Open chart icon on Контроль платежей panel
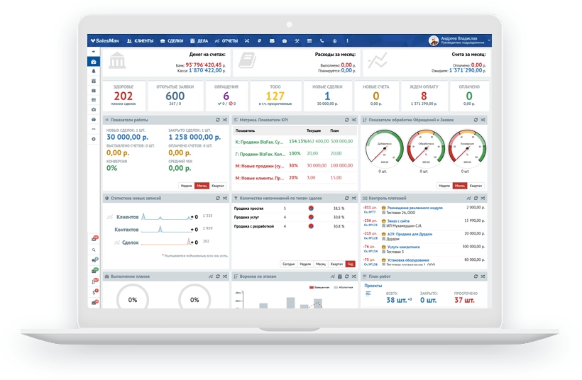Image resolution: width=582 pixels, height=380 pixels. 468,199
